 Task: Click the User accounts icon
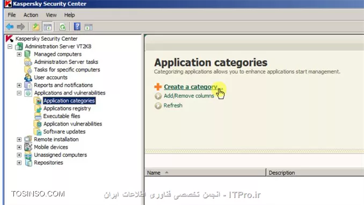[28, 77]
